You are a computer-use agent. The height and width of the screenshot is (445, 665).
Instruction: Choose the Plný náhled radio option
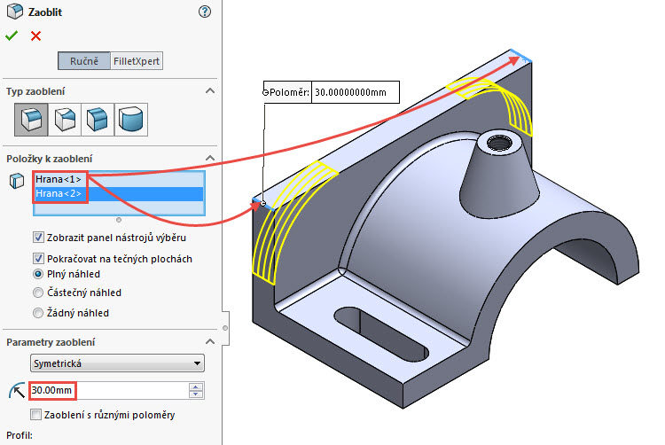[x=38, y=274]
